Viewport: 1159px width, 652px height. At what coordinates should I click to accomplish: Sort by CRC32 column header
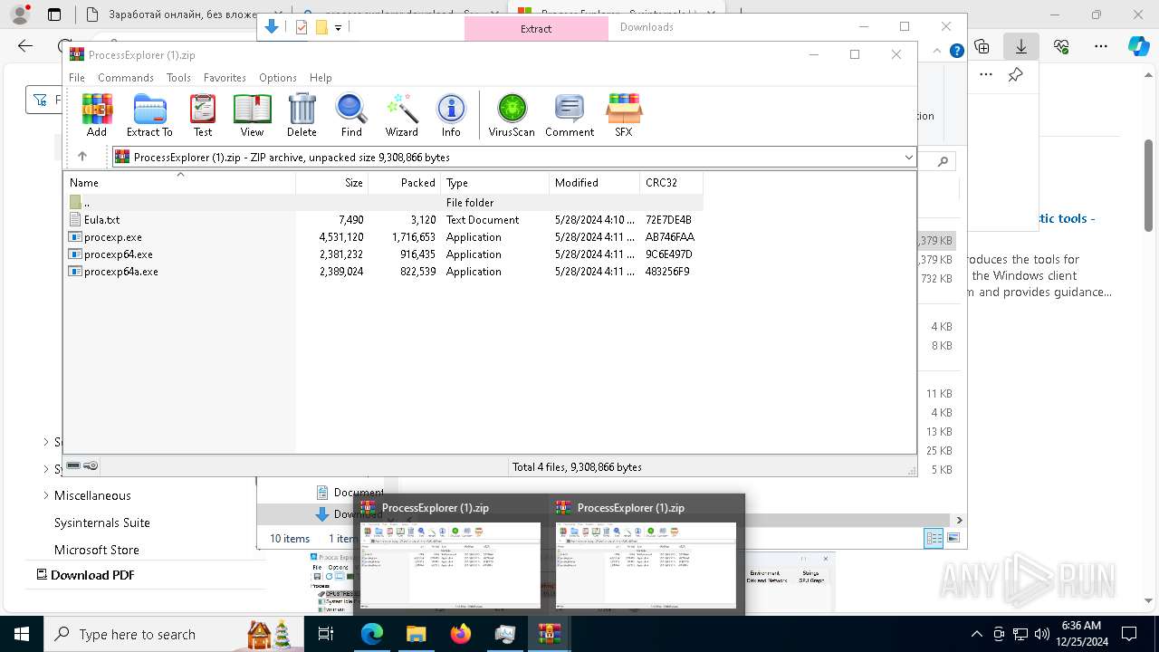[671, 183]
